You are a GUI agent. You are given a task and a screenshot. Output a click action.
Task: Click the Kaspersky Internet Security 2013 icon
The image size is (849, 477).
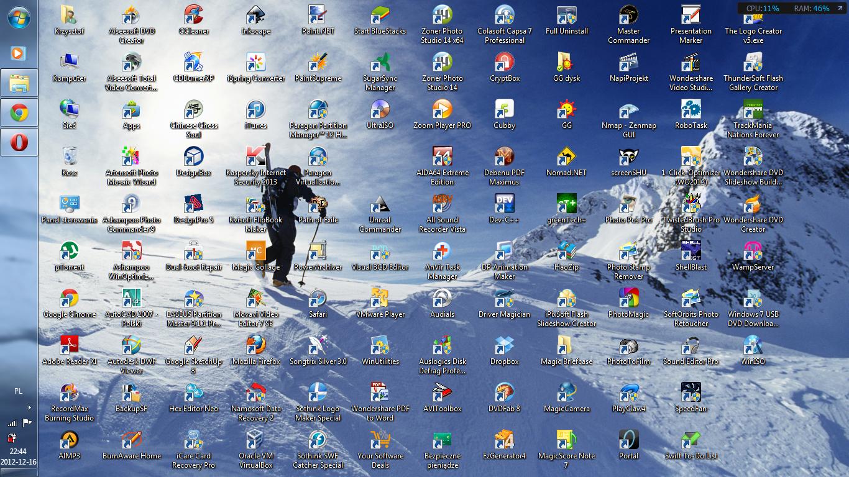coord(255,158)
